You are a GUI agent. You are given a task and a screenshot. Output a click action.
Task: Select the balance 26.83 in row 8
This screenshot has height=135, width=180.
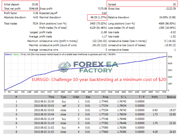coord(172,132)
